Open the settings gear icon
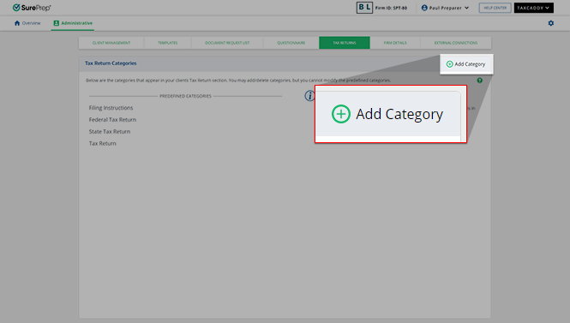 [551, 23]
